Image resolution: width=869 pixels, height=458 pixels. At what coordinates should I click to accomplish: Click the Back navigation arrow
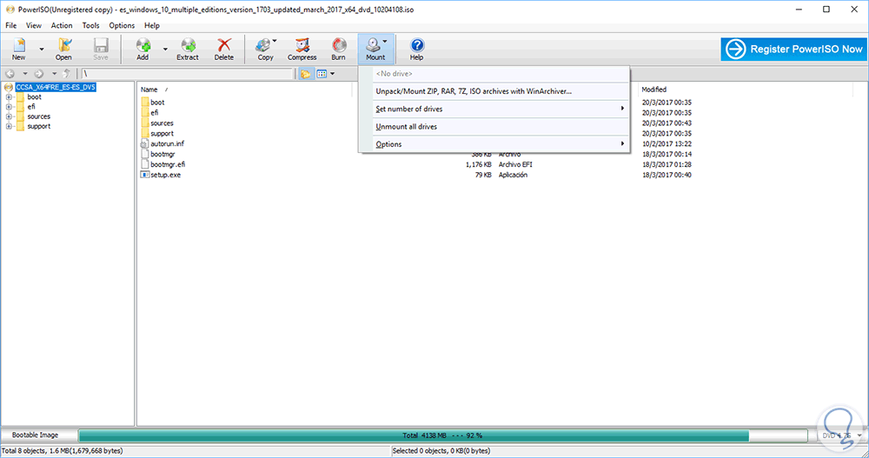[x=10, y=74]
